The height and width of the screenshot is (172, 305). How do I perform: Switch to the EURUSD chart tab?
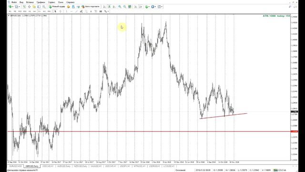point(16,166)
